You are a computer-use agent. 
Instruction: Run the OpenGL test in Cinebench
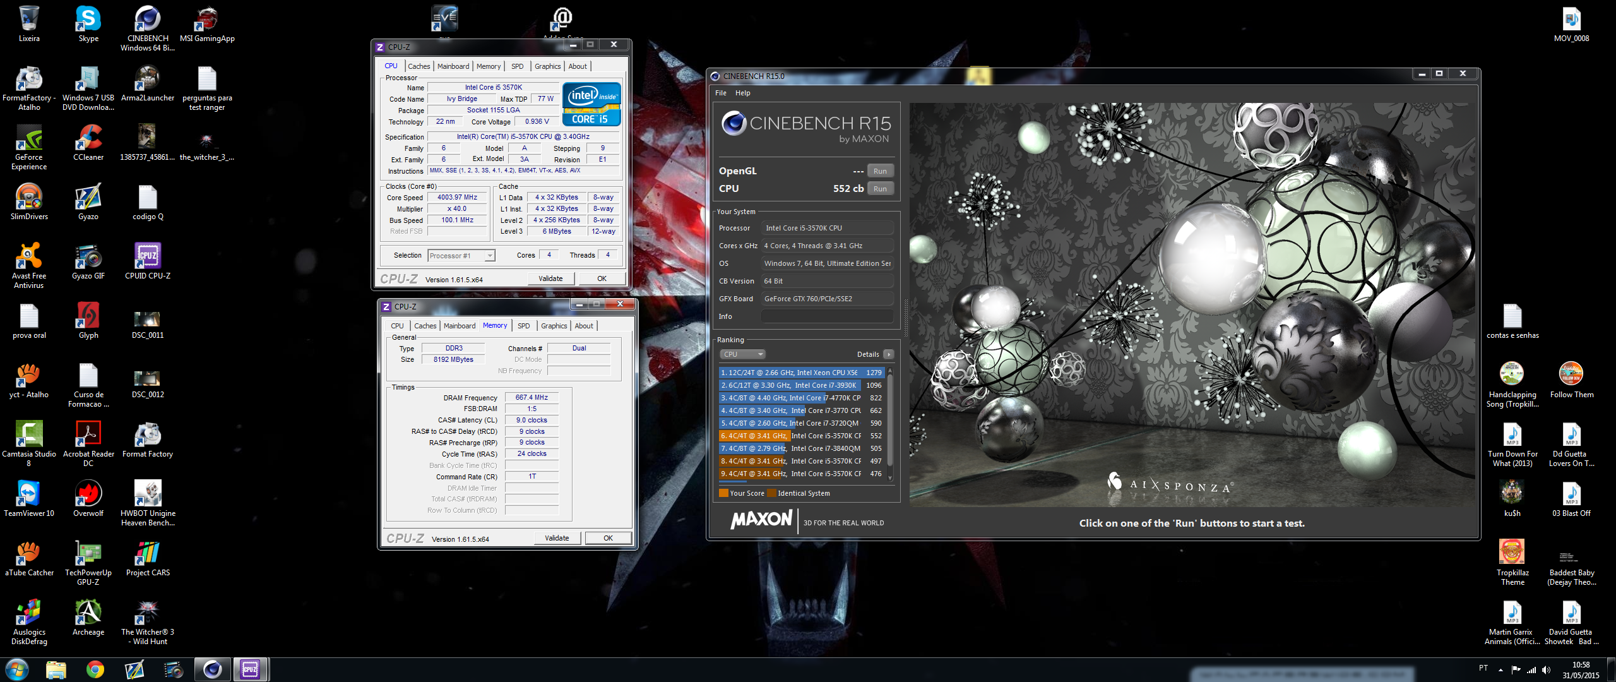tap(880, 171)
